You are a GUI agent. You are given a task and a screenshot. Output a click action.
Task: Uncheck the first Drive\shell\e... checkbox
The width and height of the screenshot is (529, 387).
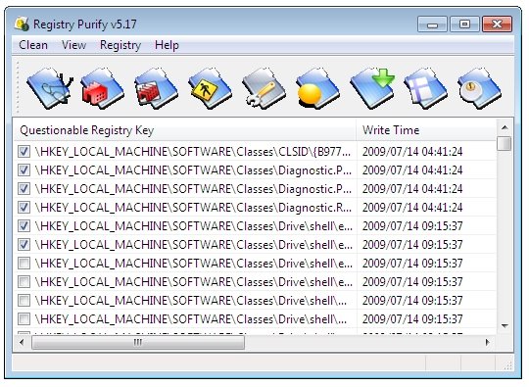(x=24, y=225)
